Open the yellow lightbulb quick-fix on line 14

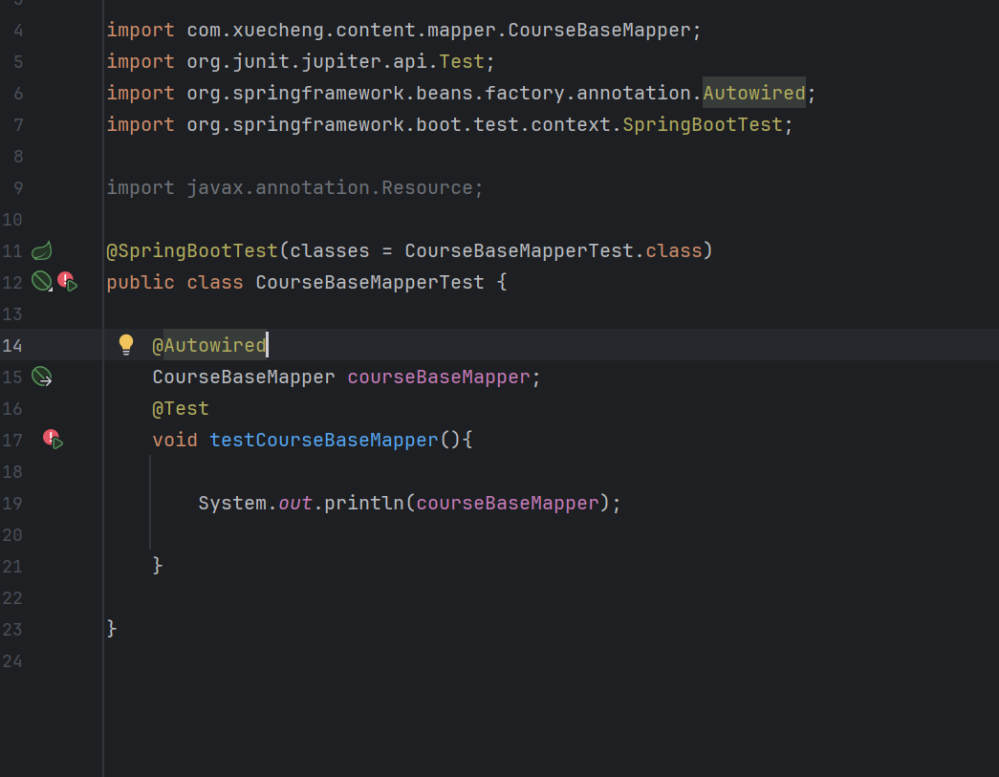(x=126, y=345)
